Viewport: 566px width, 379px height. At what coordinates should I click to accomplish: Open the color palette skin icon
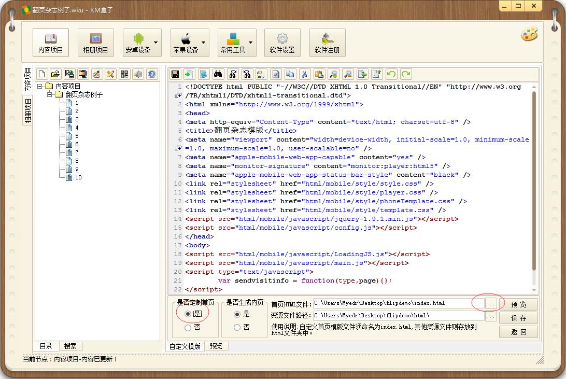[x=530, y=34]
